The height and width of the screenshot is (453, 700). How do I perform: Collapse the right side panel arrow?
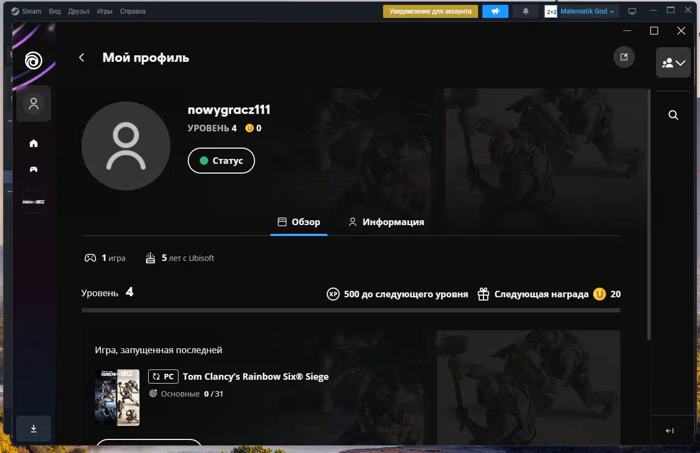[x=670, y=431]
